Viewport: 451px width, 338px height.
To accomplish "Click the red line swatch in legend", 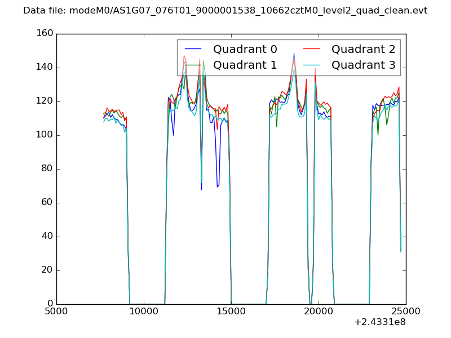I will [x=311, y=50].
